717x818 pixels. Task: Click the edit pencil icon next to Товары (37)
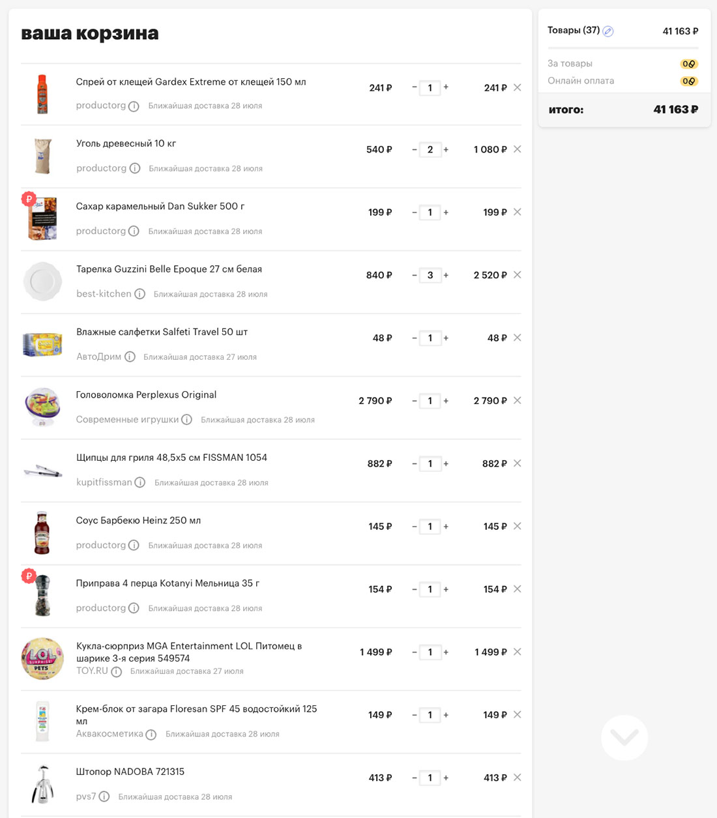[x=608, y=31]
